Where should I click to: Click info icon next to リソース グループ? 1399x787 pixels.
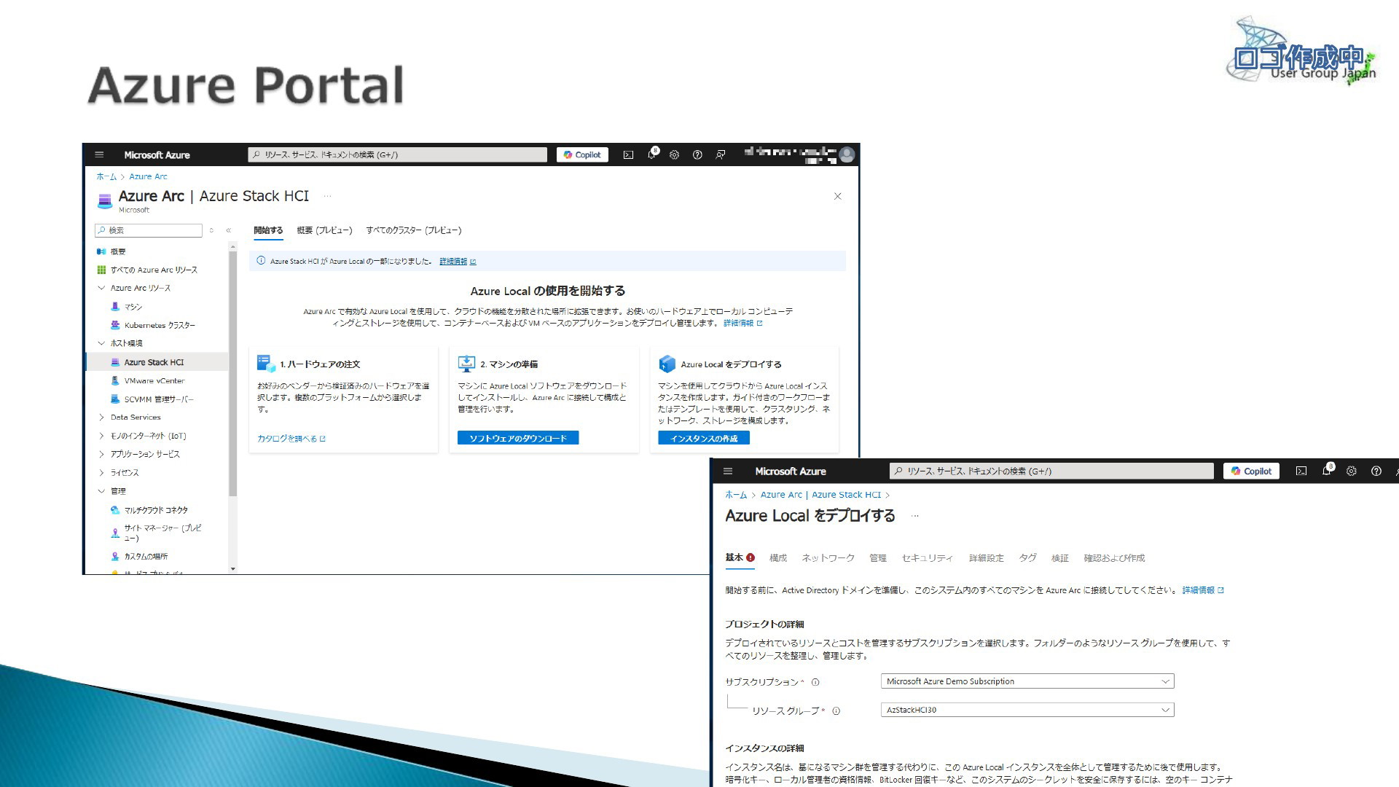[x=836, y=711]
